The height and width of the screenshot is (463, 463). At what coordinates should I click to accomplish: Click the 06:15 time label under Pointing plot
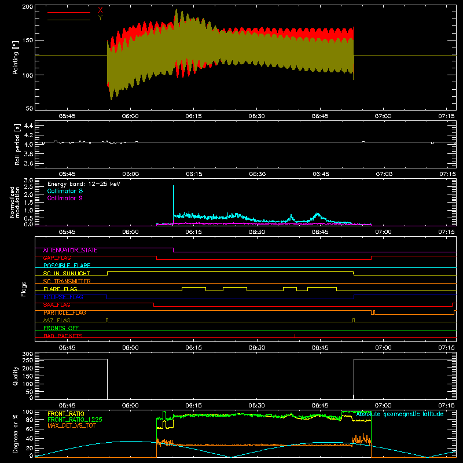click(193, 116)
